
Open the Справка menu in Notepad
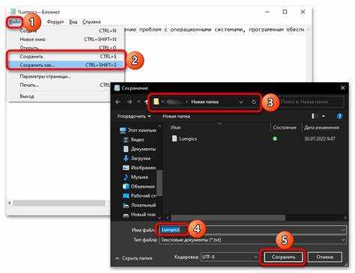(91, 22)
